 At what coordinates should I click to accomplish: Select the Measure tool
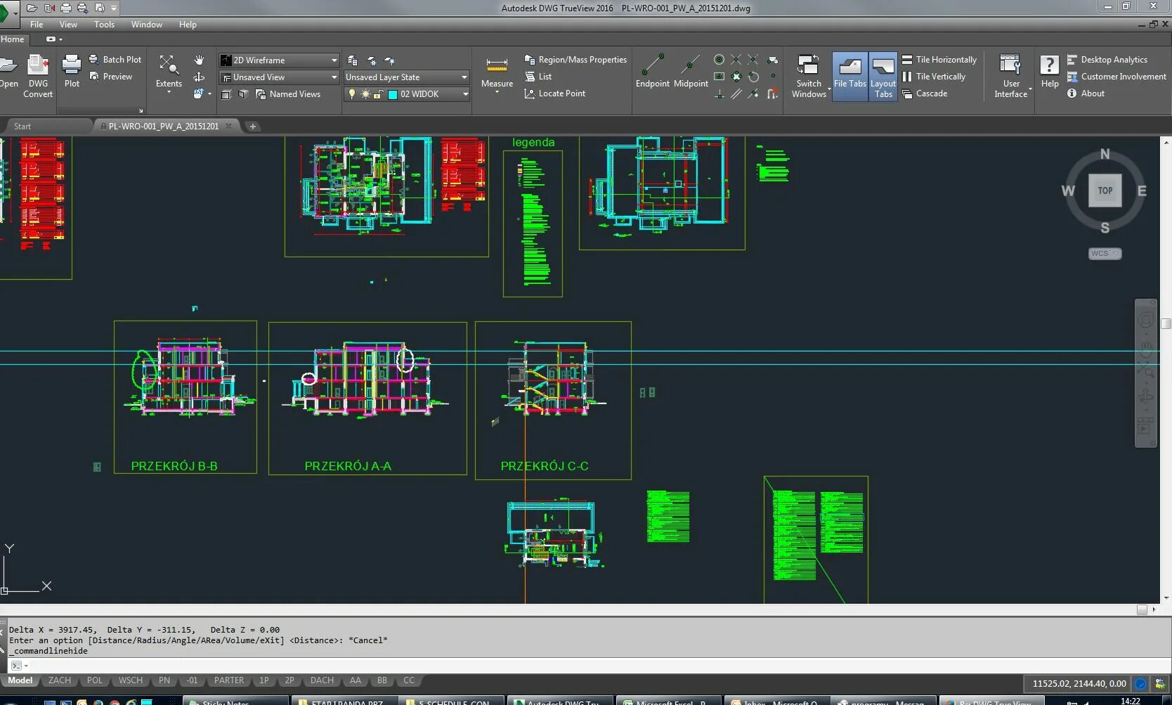497,73
